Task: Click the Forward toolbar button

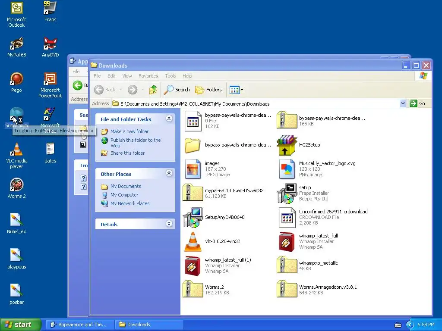Action: click(x=133, y=90)
